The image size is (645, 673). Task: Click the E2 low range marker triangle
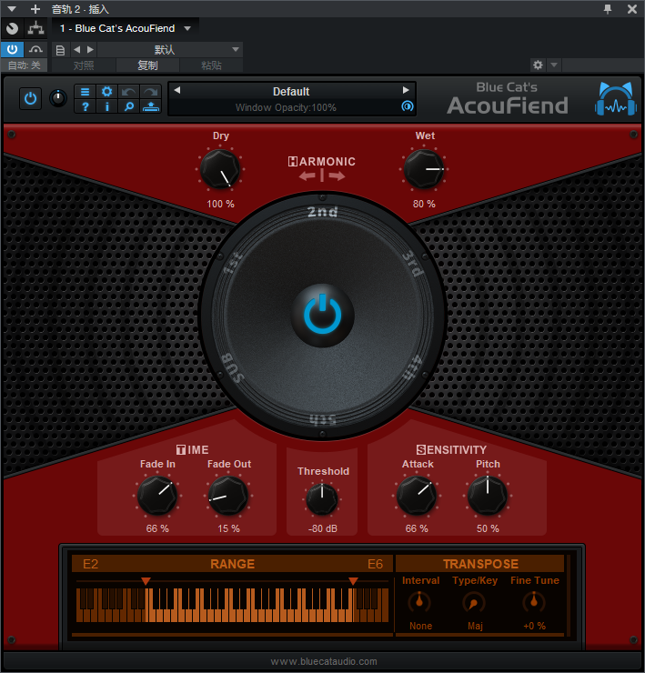coord(146,581)
